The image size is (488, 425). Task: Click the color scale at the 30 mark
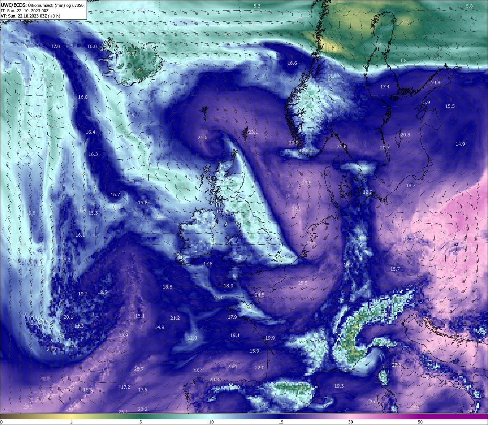(350, 416)
